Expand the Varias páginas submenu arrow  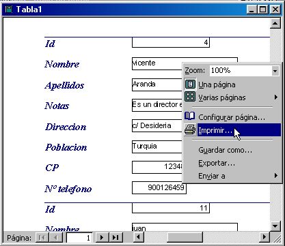(276, 97)
